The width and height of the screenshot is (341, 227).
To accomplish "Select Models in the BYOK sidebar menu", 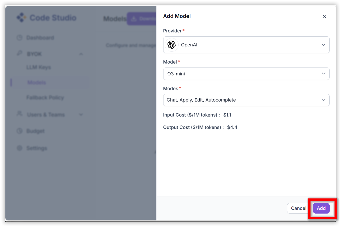I will coord(36,82).
